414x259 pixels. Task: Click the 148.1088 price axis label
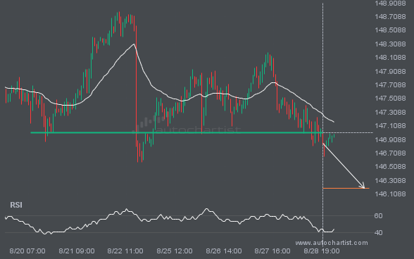(x=390, y=58)
